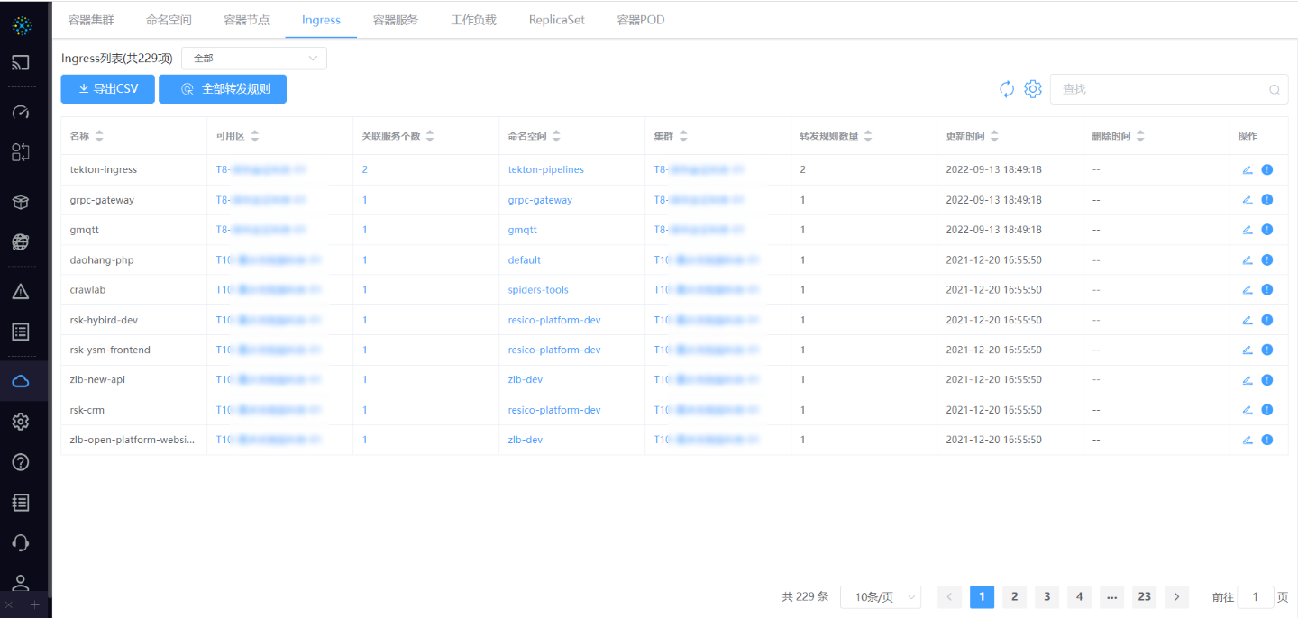Open the tekton-pipelines namespace link
Screen dimensions: 1298x618
[x=545, y=169]
